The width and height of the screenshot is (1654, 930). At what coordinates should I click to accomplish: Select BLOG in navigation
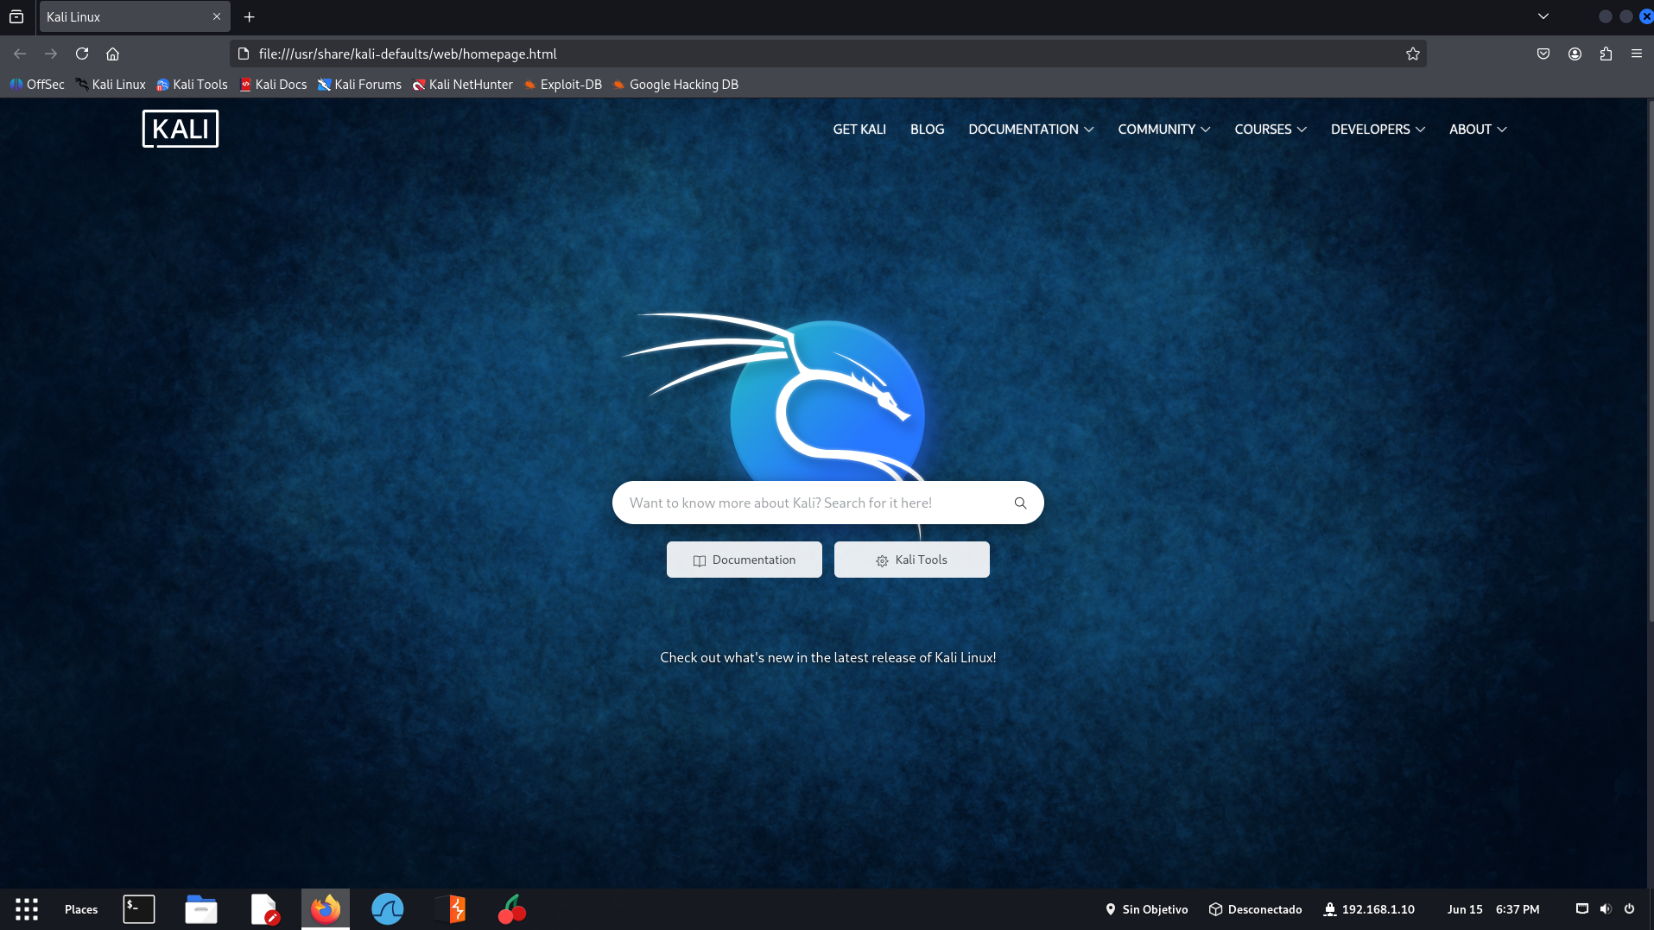click(x=927, y=130)
